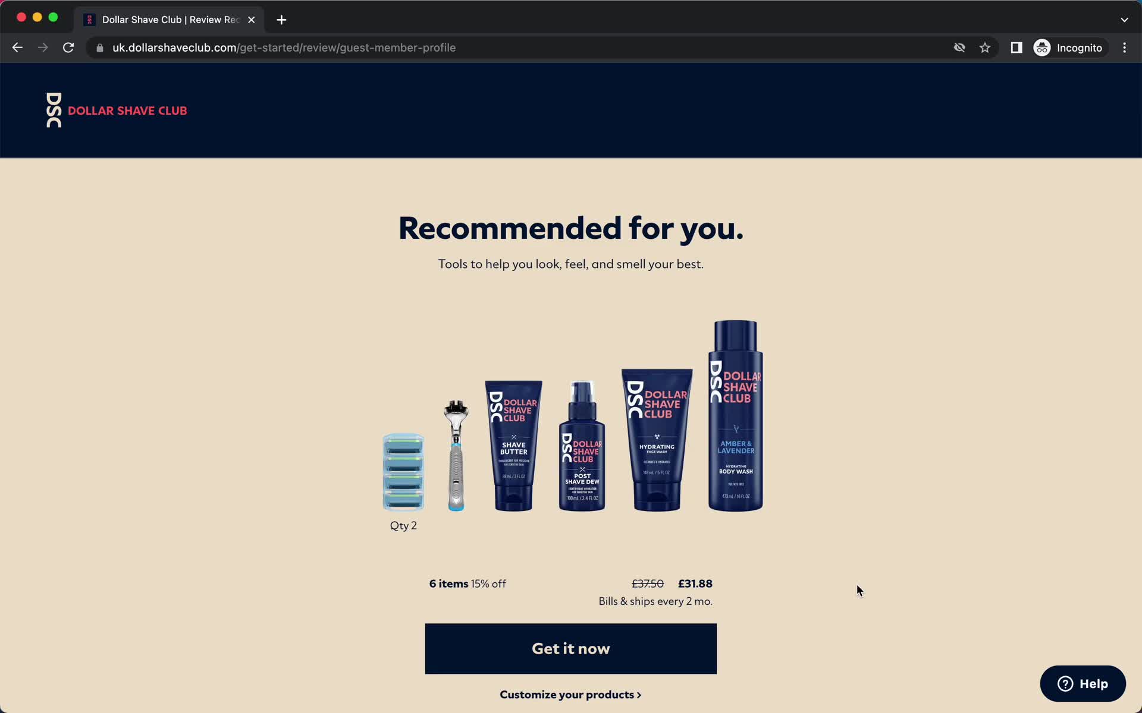Click the browser sidebar toggle icon

1017,48
